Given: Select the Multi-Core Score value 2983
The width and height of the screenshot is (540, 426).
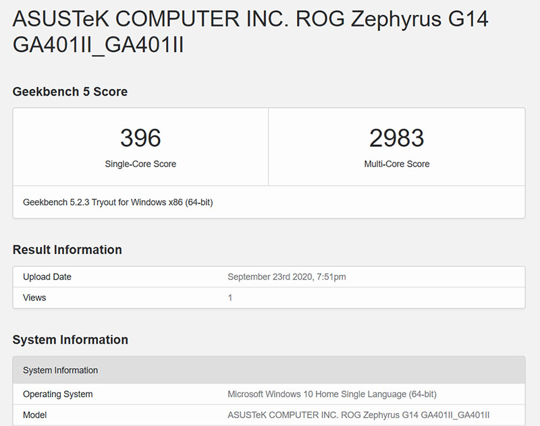Looking at the screenshot, I should click(x=397, y=138).
